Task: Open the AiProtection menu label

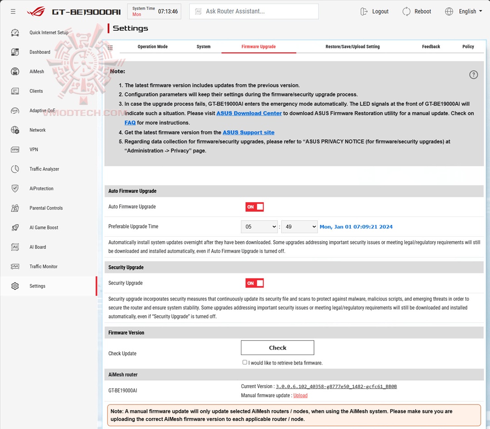Action: [x=41, y=188]
